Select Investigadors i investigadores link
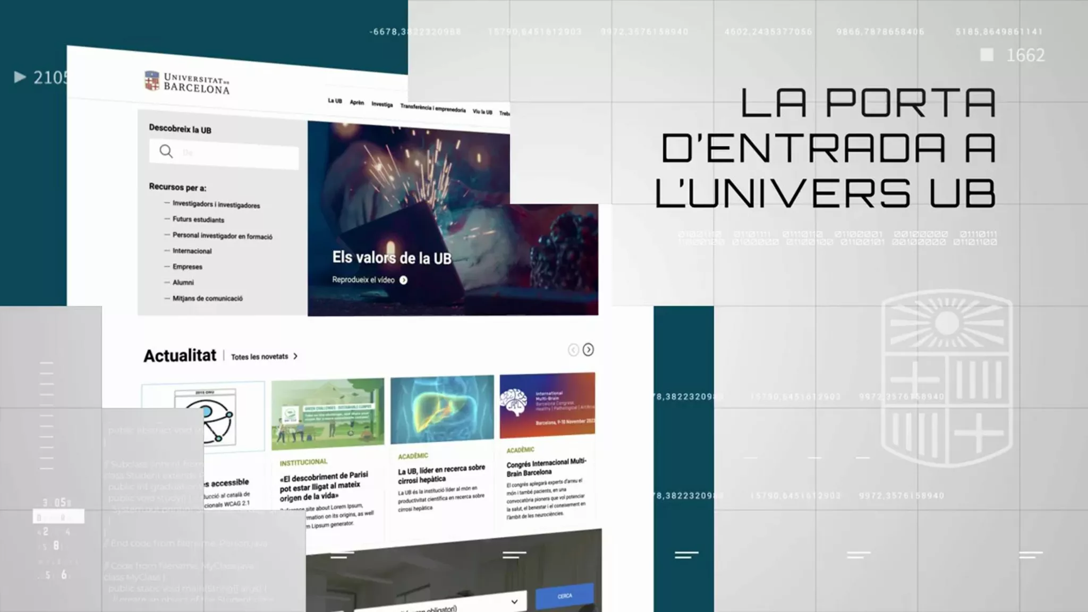 point(216,205)
